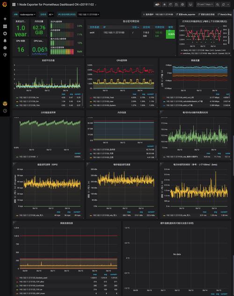This screenshot has height=296, width=234.
Task: Click the dashboard grid icon beside the title
Action: (x=14, y=4)
